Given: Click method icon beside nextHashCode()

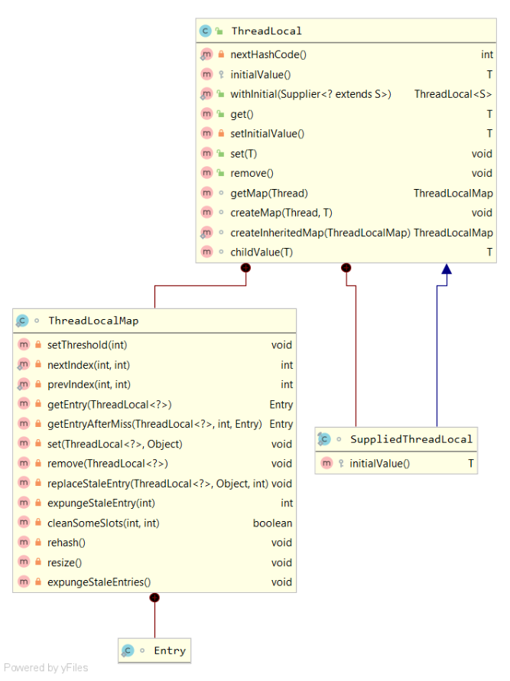Looking at the screenshot, I should pyautogui.click(x=206, y=55).
